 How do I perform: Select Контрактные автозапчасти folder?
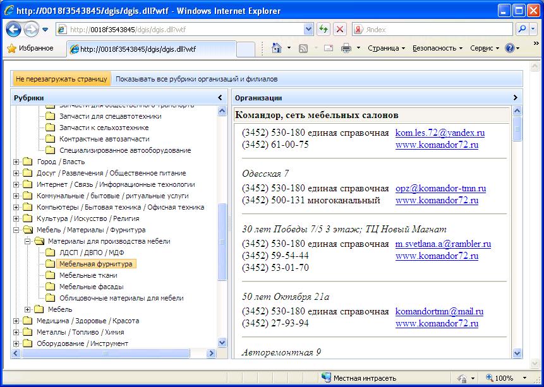104,139
